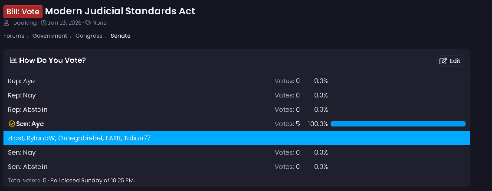This screenshot has width=492, height=191.
Task: Open the ToadKing author profile
Action: [x=24, y=23]
